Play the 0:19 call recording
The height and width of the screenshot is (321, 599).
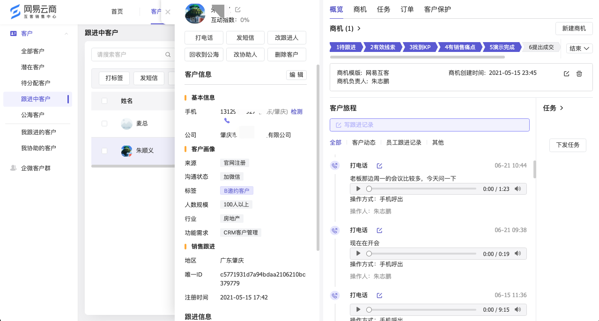[358, 254]
